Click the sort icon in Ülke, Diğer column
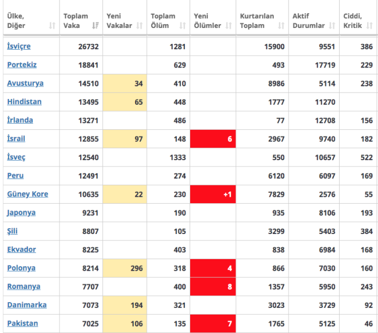 52,26
